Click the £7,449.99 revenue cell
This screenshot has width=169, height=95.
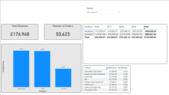click(x=113, y=72)
